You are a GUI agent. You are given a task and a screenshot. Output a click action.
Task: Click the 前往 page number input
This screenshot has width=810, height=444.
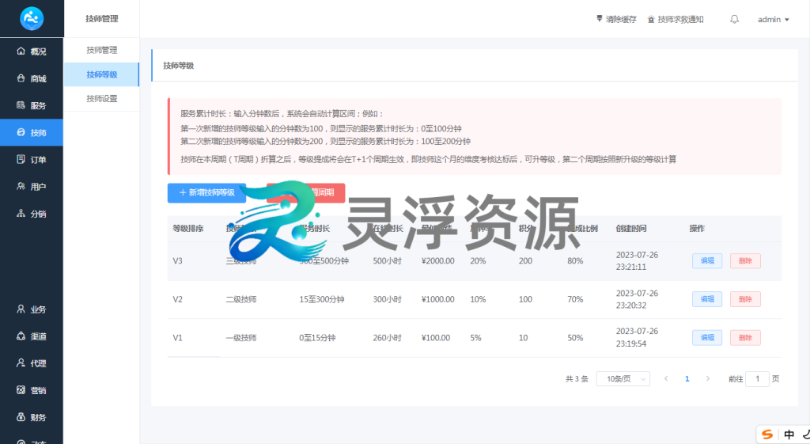(x=757, y=379)
